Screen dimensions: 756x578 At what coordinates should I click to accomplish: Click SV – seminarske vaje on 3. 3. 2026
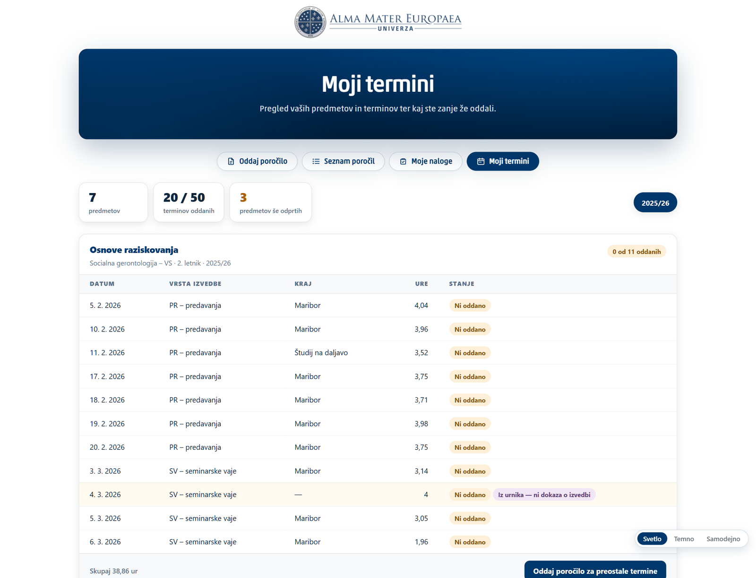pyautogui.click(x=203, y=471)
